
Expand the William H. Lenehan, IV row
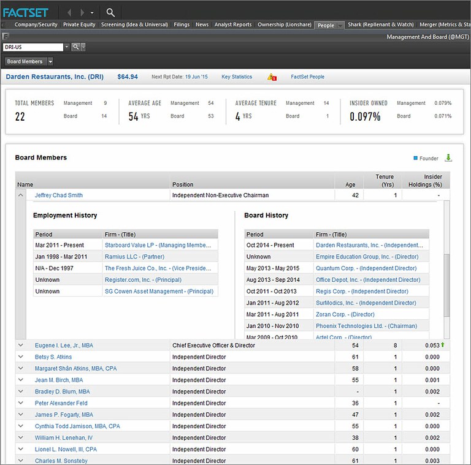[20, 437]
